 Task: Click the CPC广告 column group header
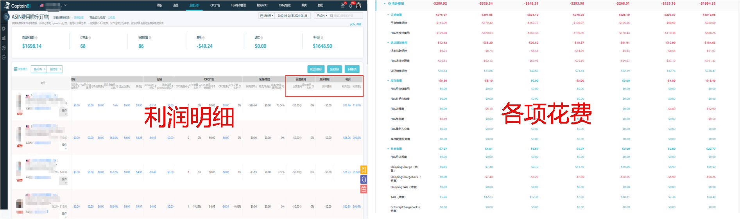point(209,79)
